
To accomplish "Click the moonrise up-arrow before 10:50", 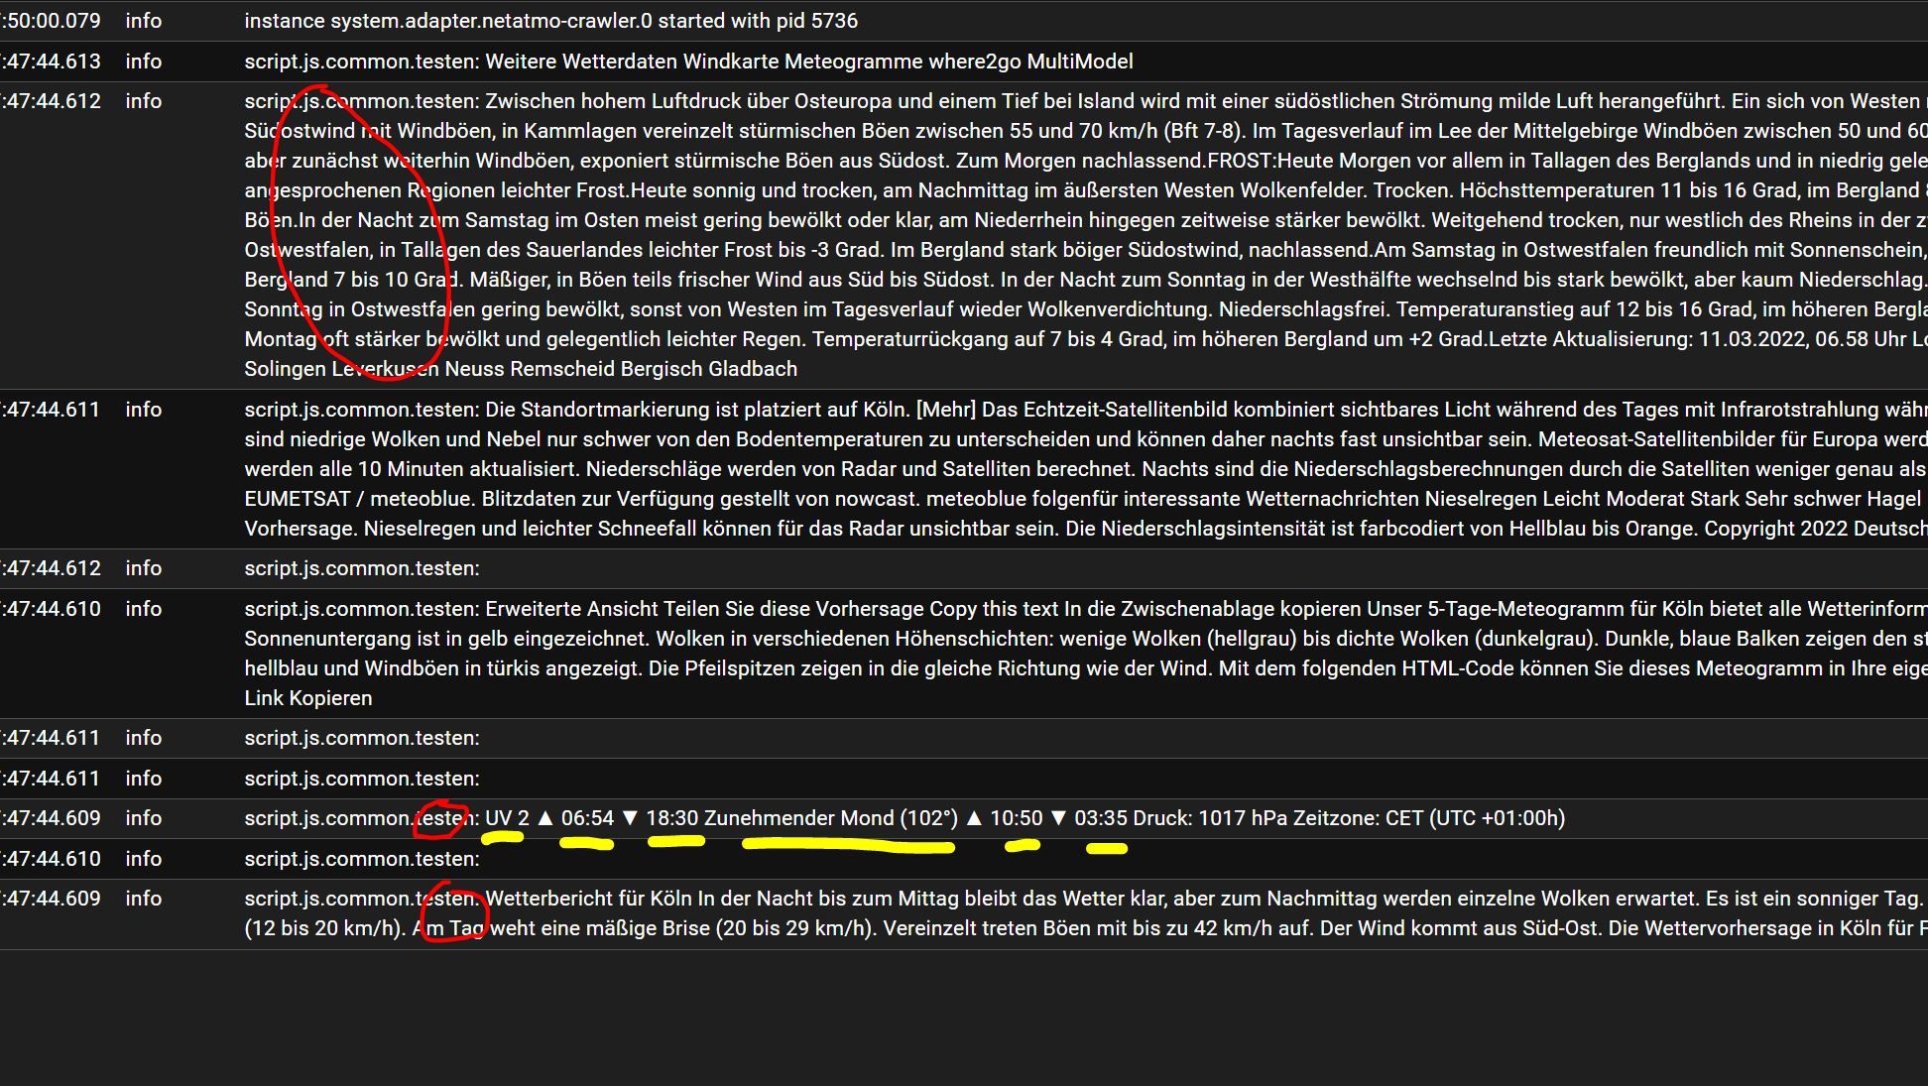I will (974, 818).
